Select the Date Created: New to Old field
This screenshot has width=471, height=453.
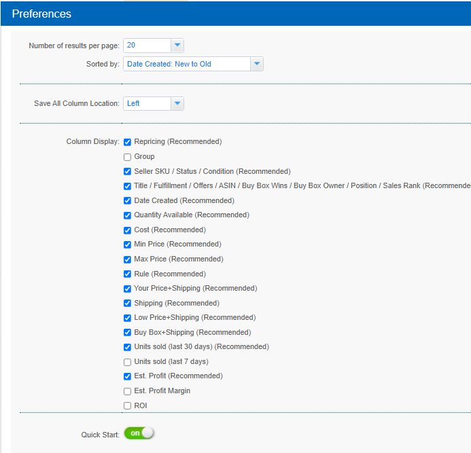(187, 64)
